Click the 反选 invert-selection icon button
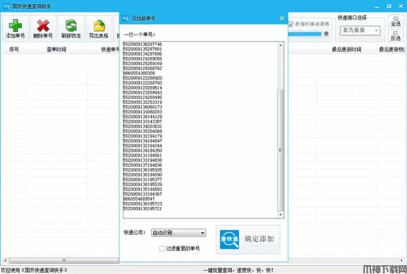The width and height of the screenshot is (407, 274). 395,36
